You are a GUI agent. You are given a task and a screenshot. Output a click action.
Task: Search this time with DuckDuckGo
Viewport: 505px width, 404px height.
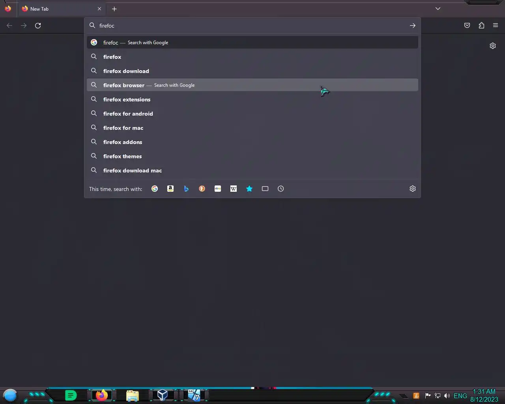point(202,189)
